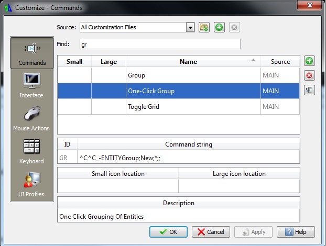Image resolution: width=326 pixels, height=246 pixels.
Task: Edit description One Click Grouping Of Entities
Action: tap(179, 216)
